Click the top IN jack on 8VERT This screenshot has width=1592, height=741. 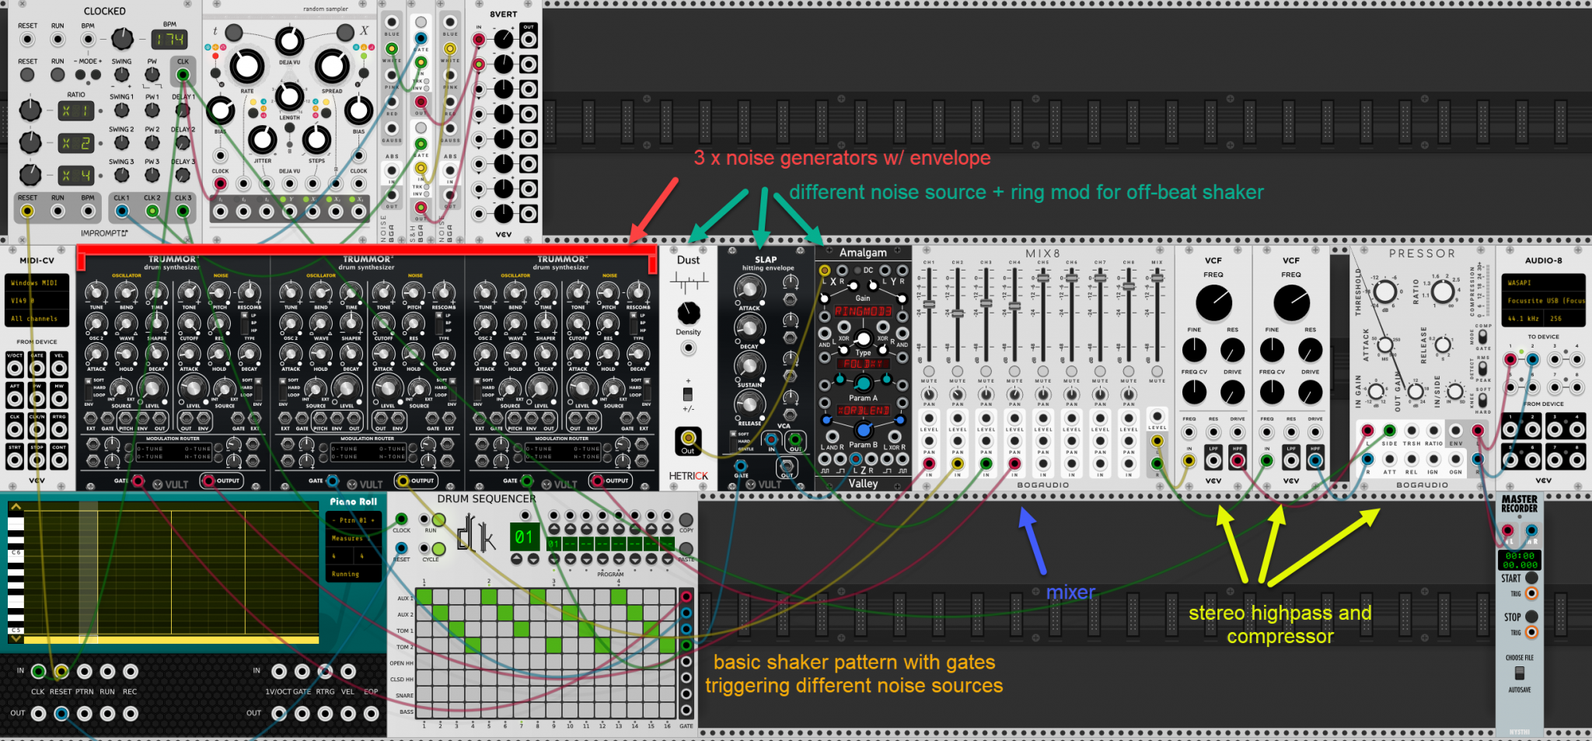(479, 39)
